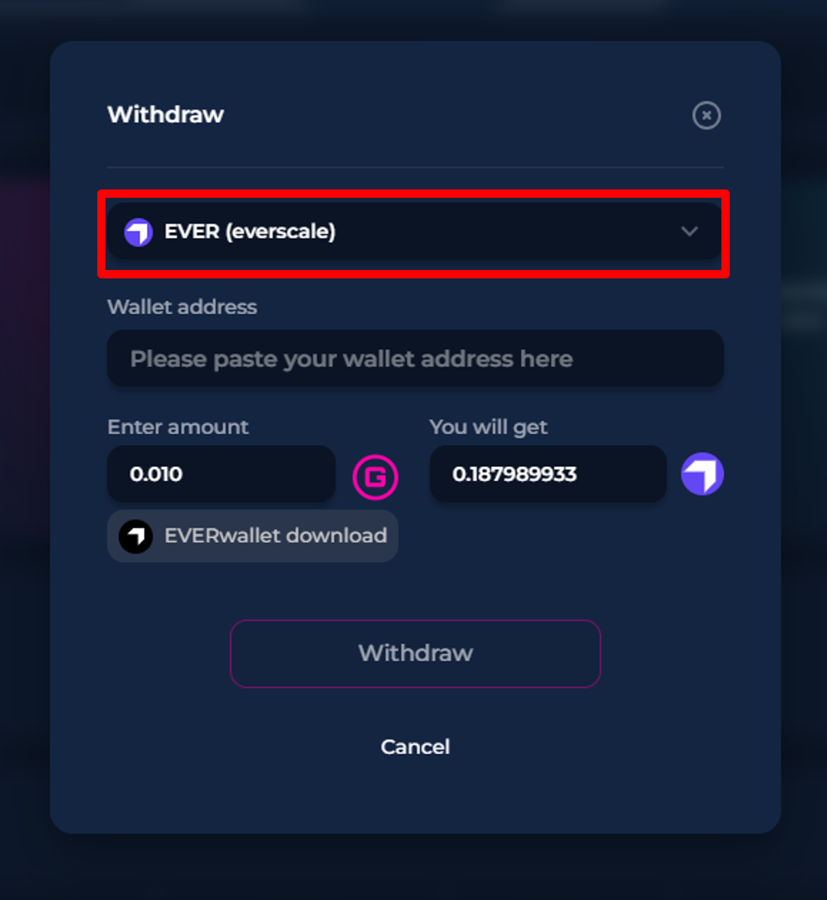
Task: Confirm with the outlined Withdraw button
Action: click(x=416, y=653)
